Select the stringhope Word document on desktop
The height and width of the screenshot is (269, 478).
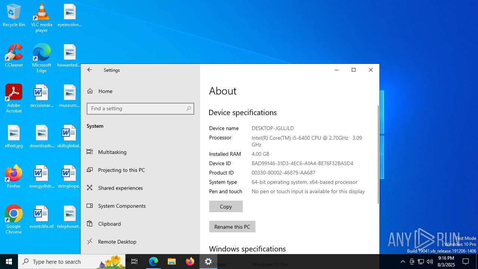(x=69, y=177)
